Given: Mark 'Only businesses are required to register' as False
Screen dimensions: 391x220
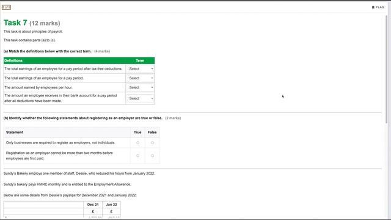Looking at the screenshot, I should click(152, 142).
